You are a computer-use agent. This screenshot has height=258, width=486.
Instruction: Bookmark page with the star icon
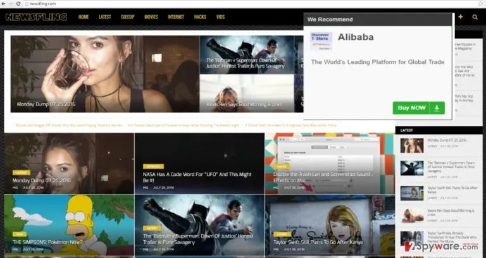[480, 4]
